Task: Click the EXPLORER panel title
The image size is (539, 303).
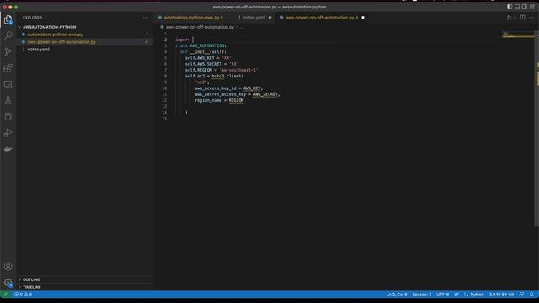Action: 32,18
